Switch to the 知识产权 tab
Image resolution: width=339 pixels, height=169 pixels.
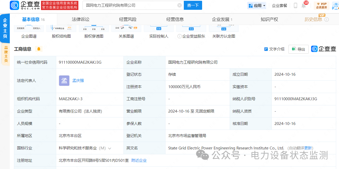269,19
